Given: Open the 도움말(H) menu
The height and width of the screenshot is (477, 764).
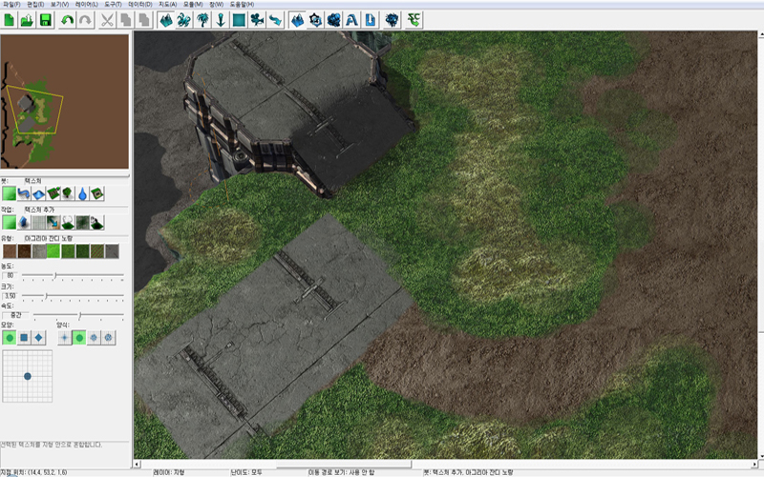Looking at the screenshot, I should click(x=242, y=4).
